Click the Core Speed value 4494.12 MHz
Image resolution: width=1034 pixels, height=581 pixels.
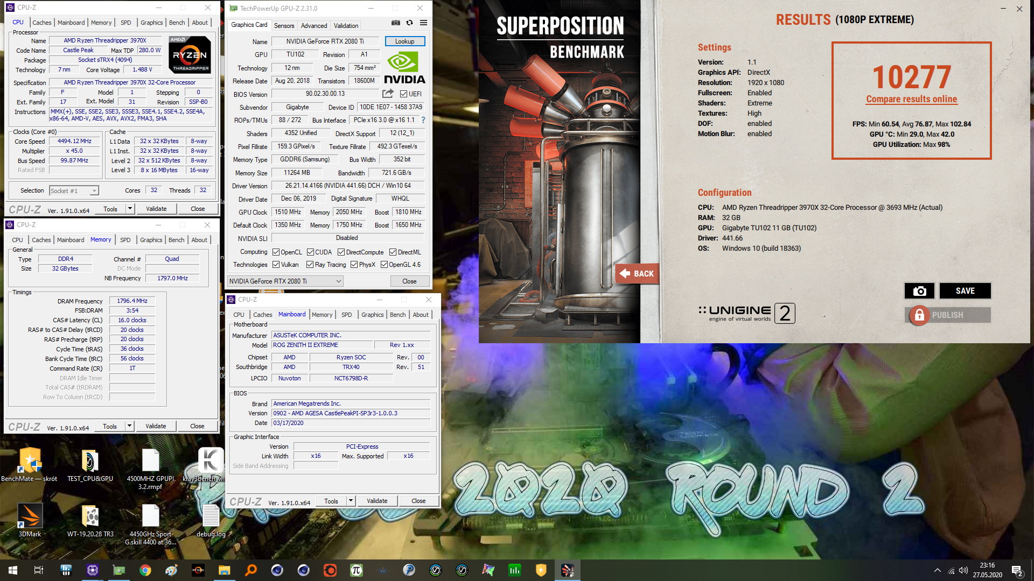[74, 141]
